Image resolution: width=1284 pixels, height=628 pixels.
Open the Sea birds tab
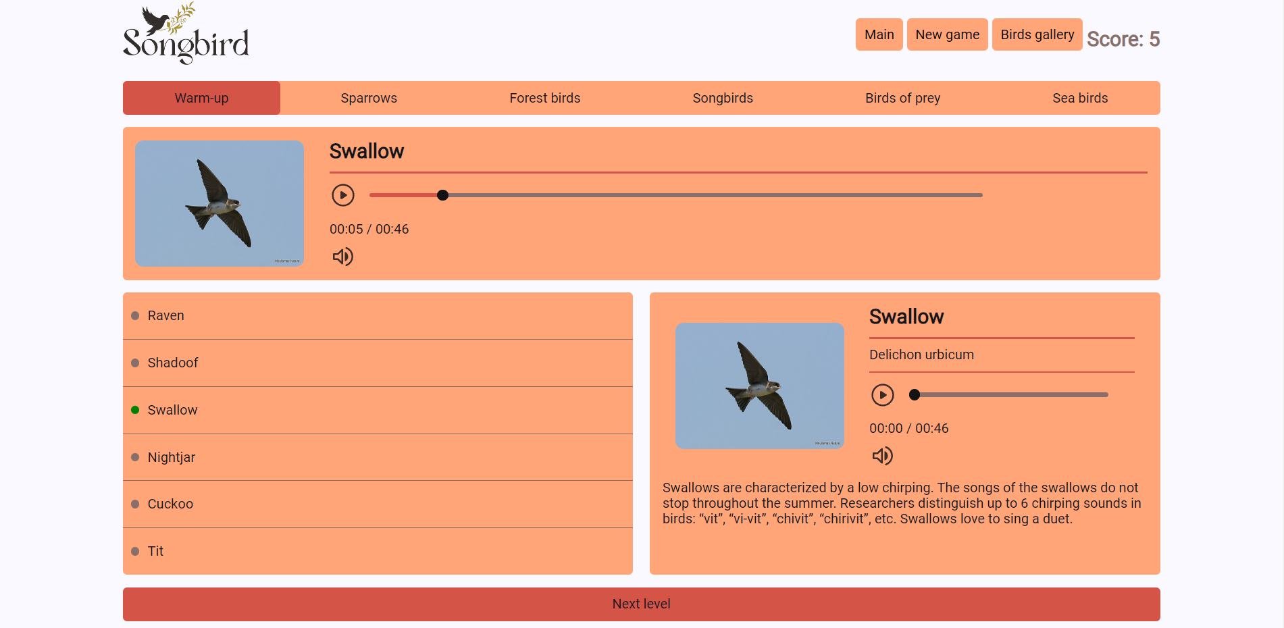click(1079, 98)
